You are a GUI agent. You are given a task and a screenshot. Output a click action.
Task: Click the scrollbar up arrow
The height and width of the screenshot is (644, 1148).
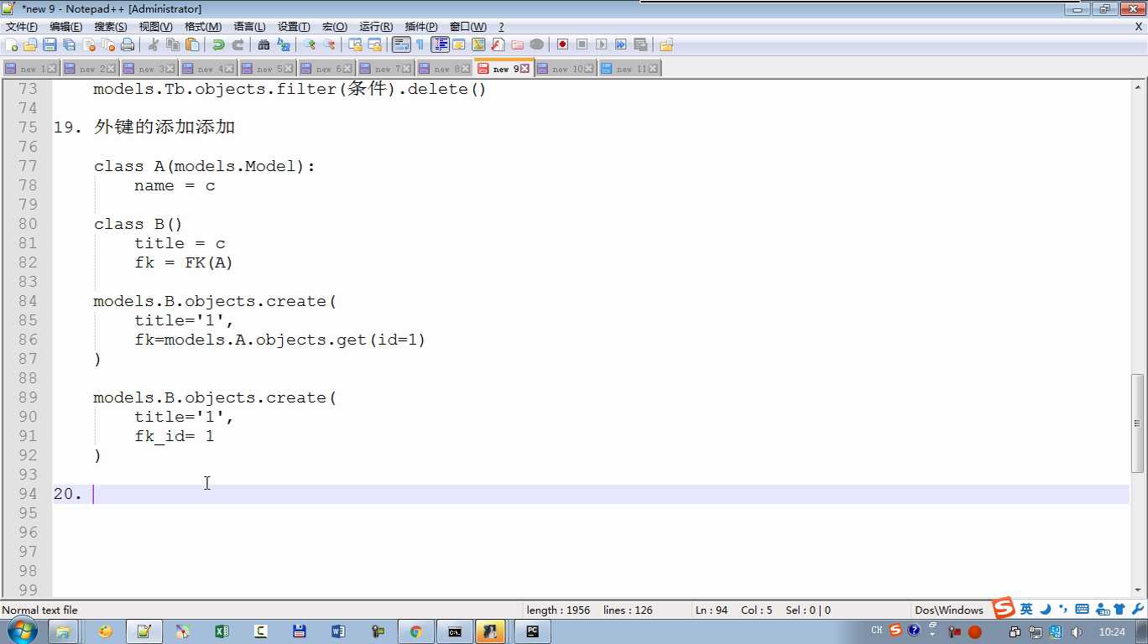click(1138, 86)
